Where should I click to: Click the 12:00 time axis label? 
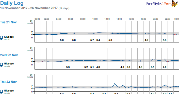pos(107,19)
